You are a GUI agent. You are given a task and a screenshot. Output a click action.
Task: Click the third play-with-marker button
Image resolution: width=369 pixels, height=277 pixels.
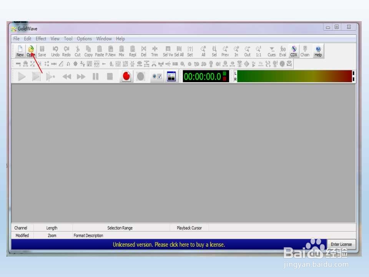point(50,77)
